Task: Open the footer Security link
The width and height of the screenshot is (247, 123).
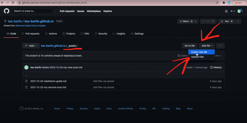Action: pyautogui.click(x=84, y=108)
